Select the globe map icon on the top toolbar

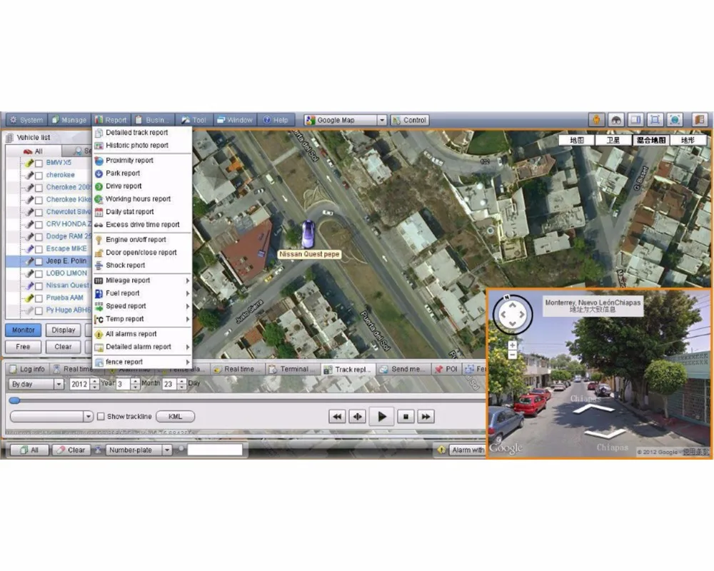pos(675,120)
